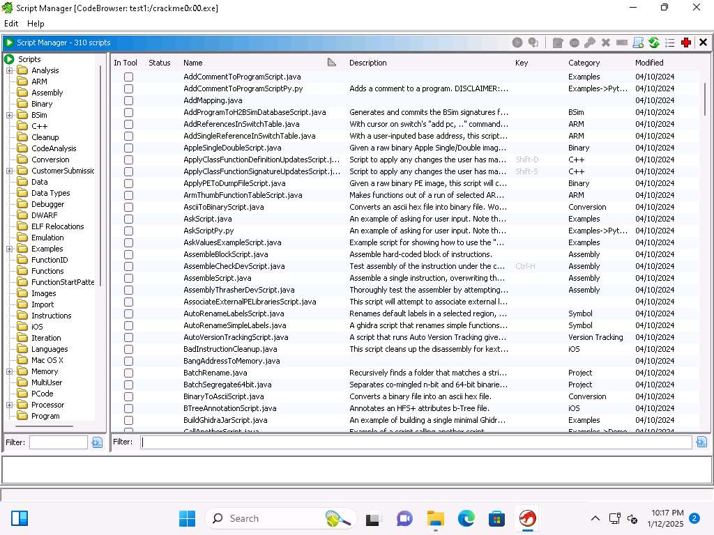Toggle In Tool checkbox for BatchRename.java
Screen dimensions: 714x535
click(128, 373)
